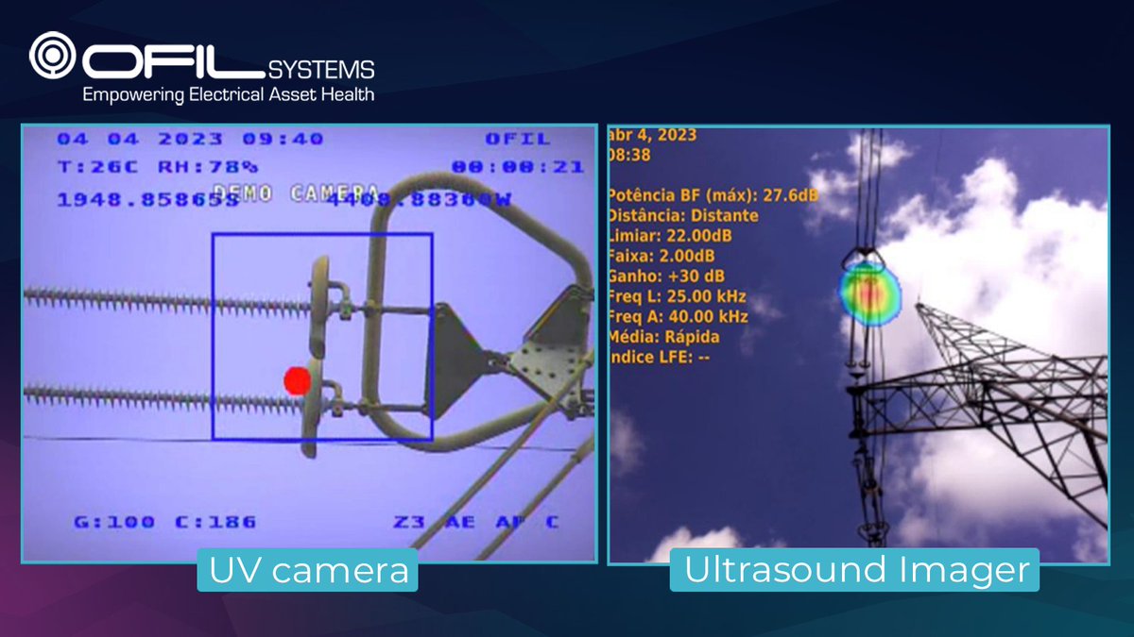This screenshot has height=637, width=1134.
Task: Select the '1948.85865S' latitude coordinate
Action: [x=148, y=199]
